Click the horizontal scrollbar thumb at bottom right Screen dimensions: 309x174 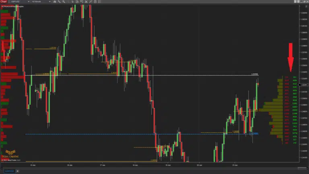coord(302,168)
